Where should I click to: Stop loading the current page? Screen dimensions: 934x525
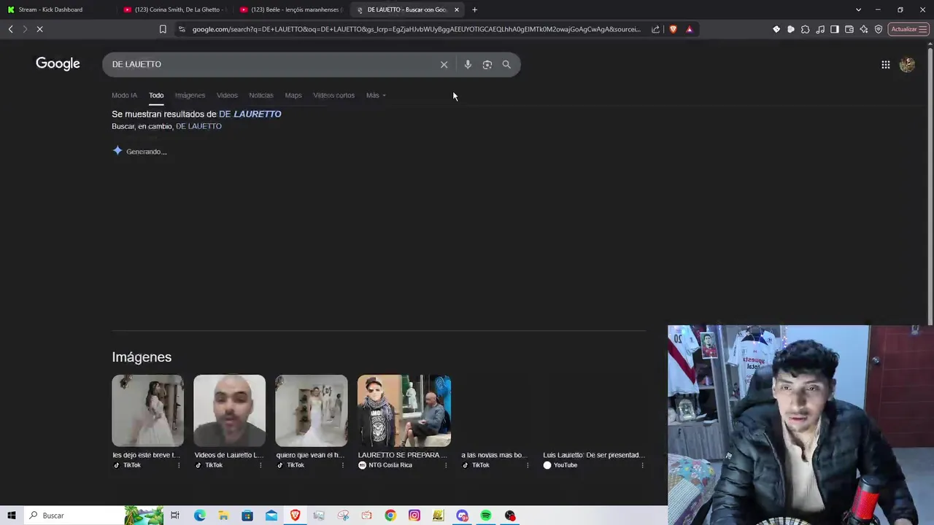click(x=39, y=29)
